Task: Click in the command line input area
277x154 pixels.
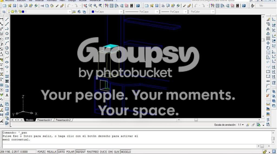Action: pyautogui.click(x=130, y=146)
